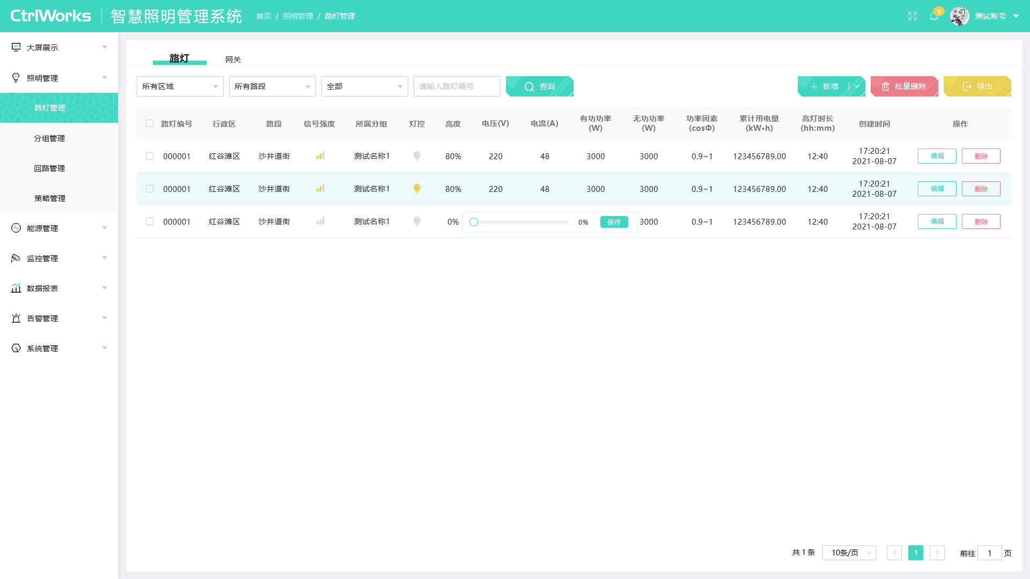This screenshot has width=1030, height=579.
Task: Switch to the 网关 tab
Action: click(233, 60)
